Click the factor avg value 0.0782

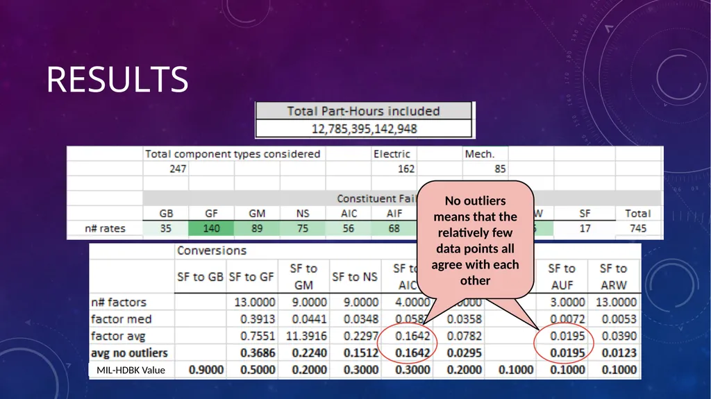[465, 337]
